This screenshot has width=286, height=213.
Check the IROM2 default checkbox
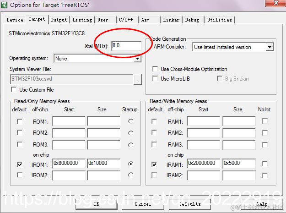pos(20,175)
